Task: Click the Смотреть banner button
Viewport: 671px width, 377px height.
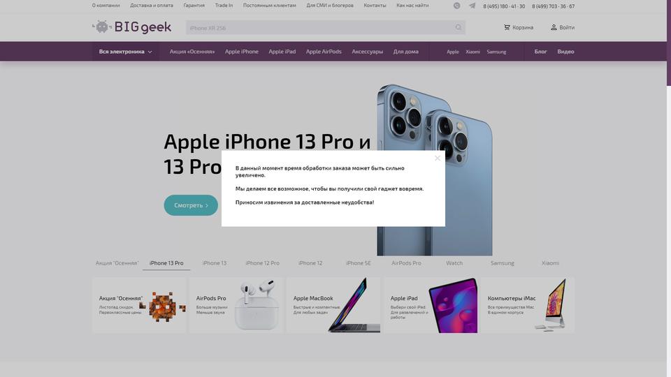Action: pos(191,205)
